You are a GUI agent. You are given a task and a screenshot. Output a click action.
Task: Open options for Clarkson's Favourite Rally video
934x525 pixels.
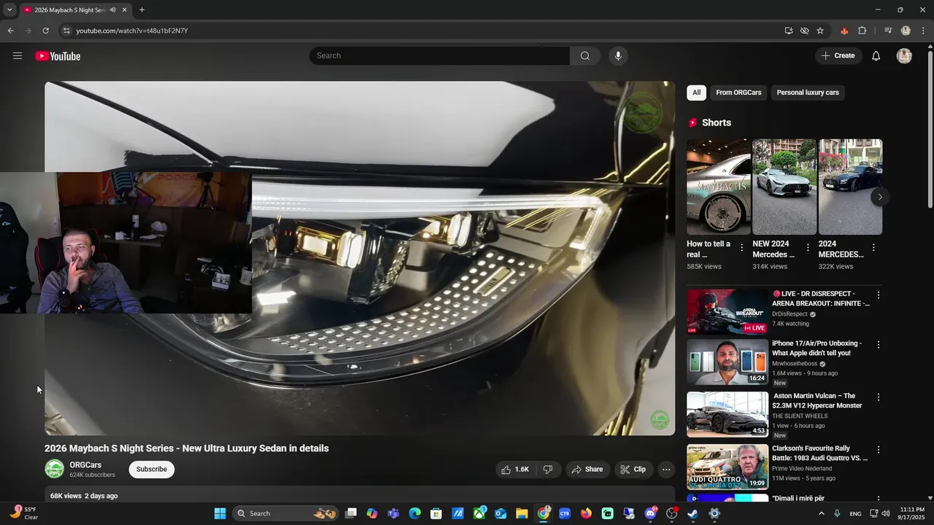[x=879, y=450]
